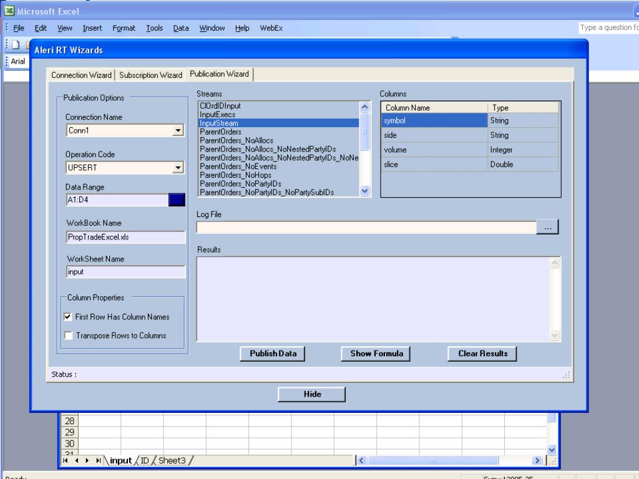Open the Window menu
Image resolution: width=639 pixels, height=479 pixels.
pos(212,28)
